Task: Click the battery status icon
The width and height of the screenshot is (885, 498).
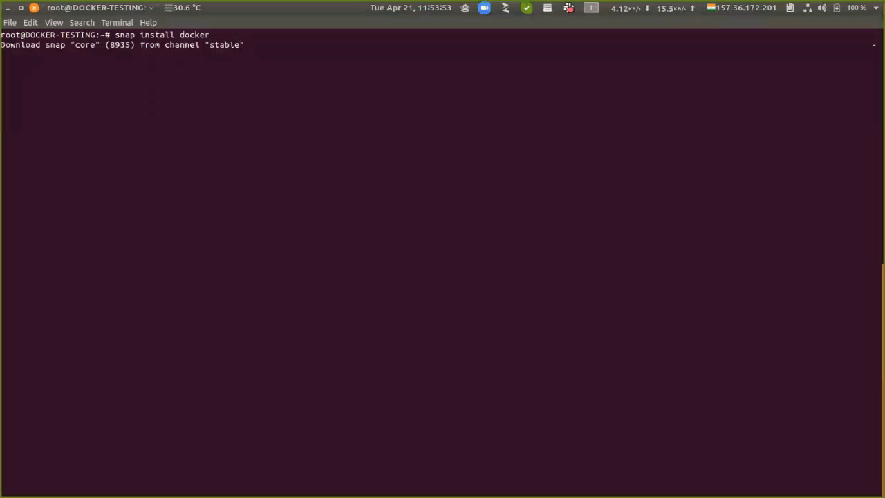Action: 837,8
